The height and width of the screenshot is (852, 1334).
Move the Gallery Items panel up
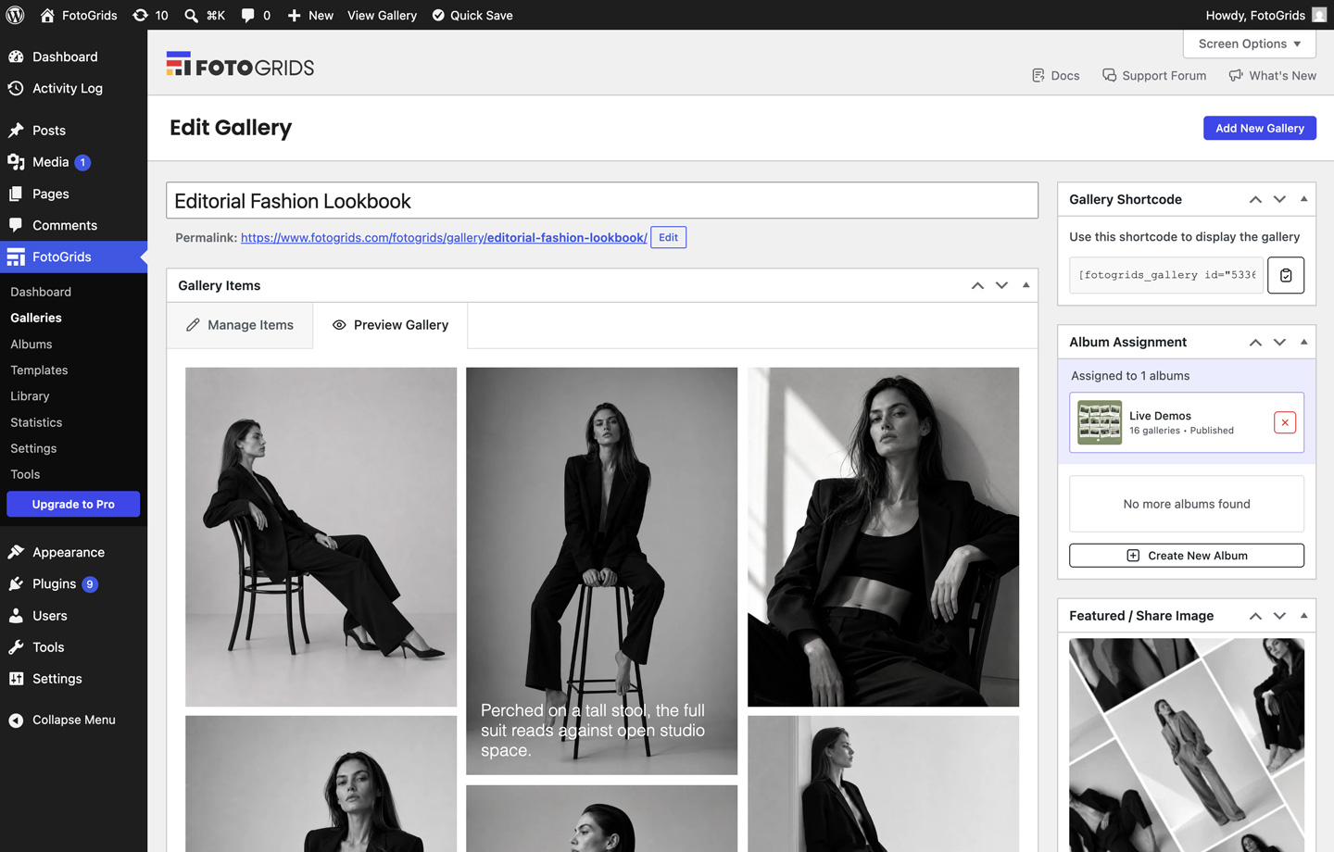tap(977, 285)
